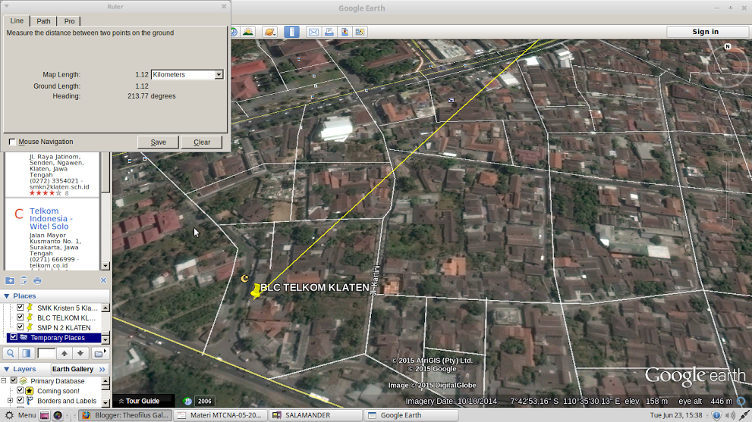Click the BLC TELKOM KLATEN yellow pushpin
Image resolution: width=752 pixels, height=422 pixels.
pyautogui.click(x=256, y=291)
